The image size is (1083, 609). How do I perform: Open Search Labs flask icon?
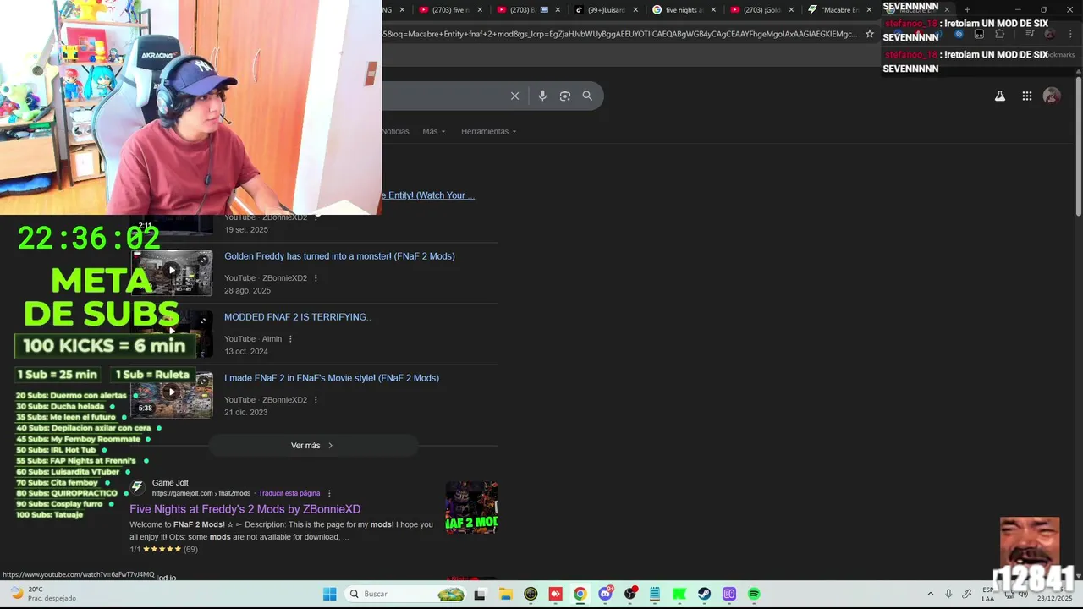tap(999, 96)
